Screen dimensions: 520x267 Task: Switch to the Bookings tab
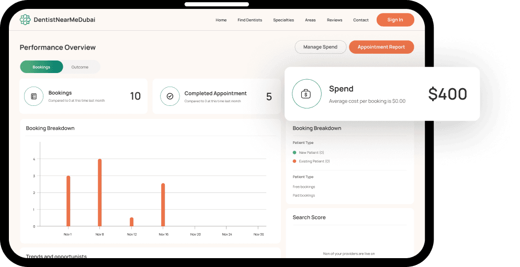41,67
